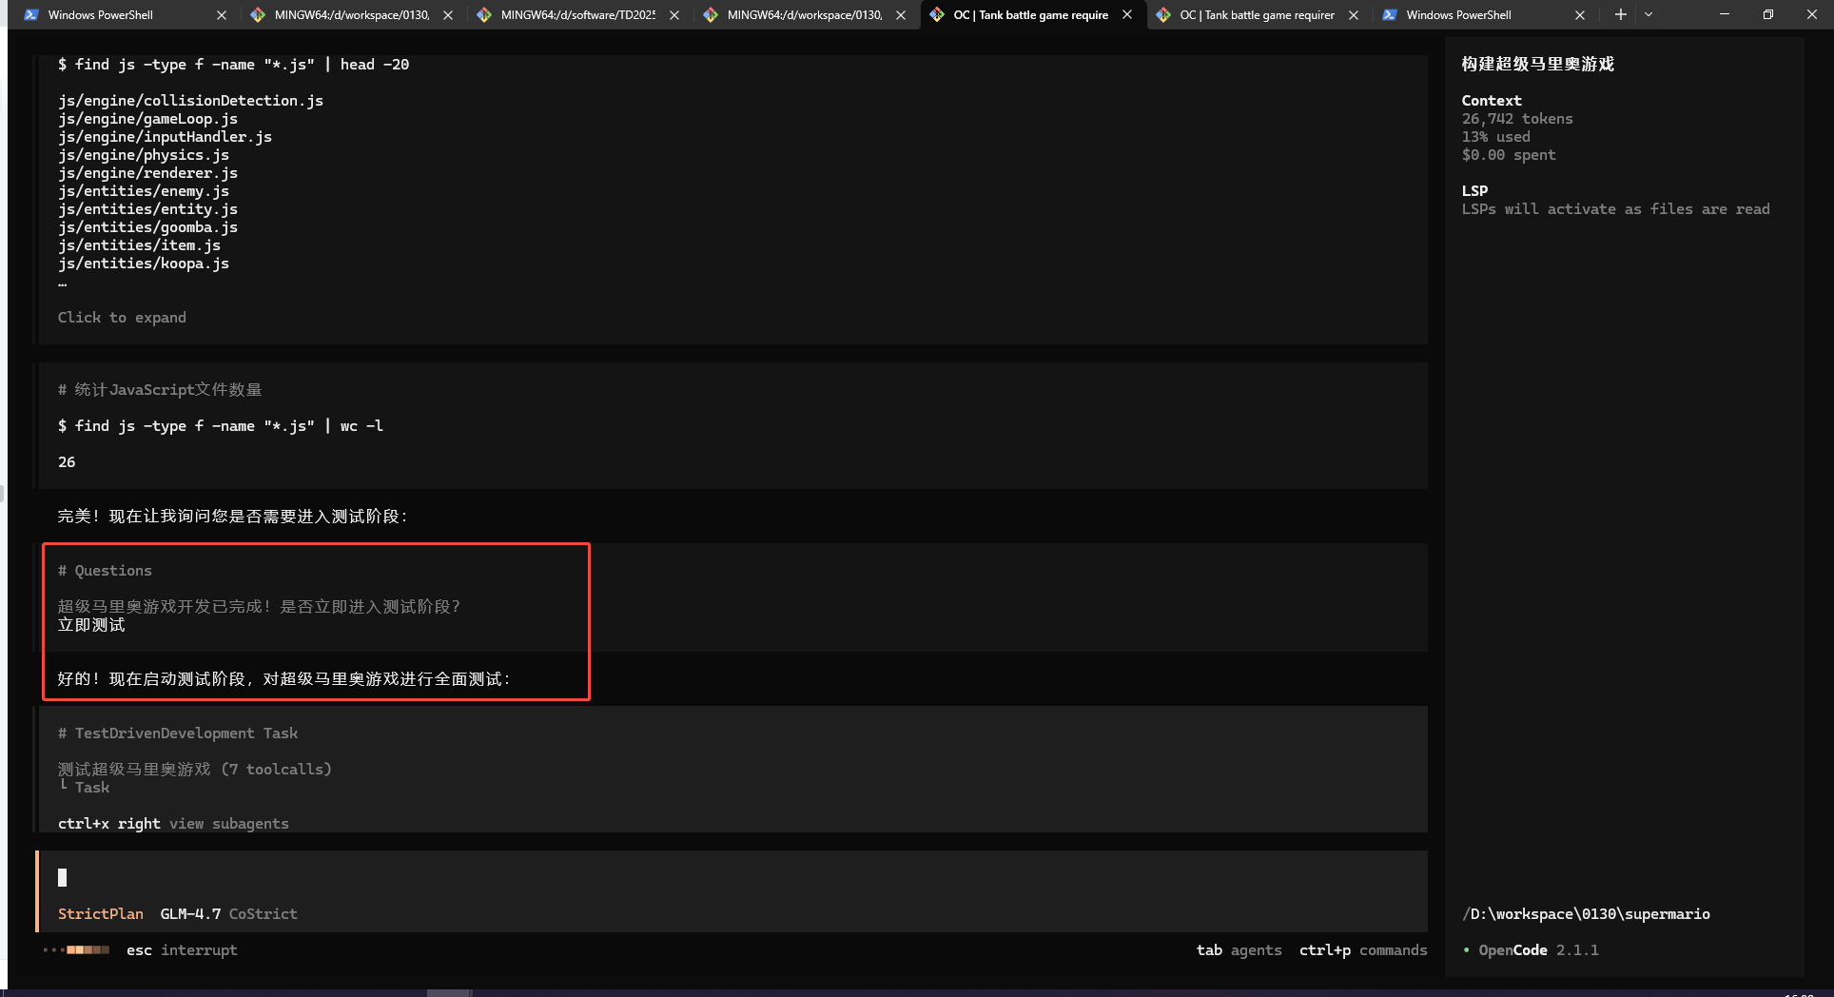Expand the collapsed find output via Click to expand
The width and height of the screenshot is (1834, 997).
pyautogui.click(x=122, y=318)
